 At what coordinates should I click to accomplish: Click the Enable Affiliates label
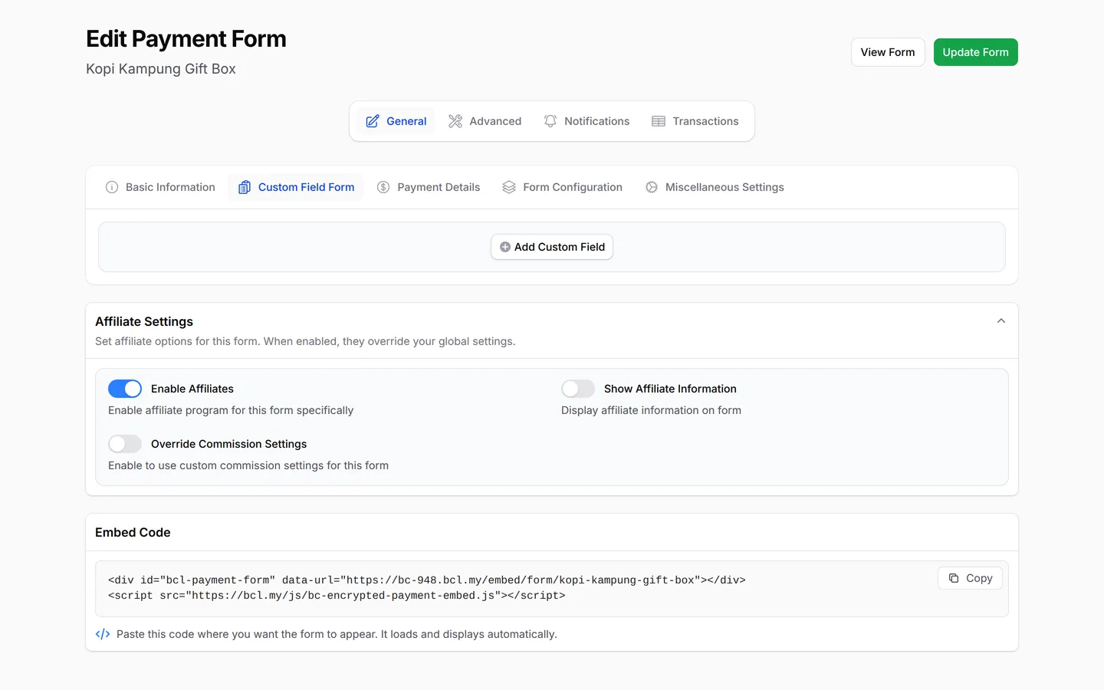pyautogui.click(x=192, y=389)
